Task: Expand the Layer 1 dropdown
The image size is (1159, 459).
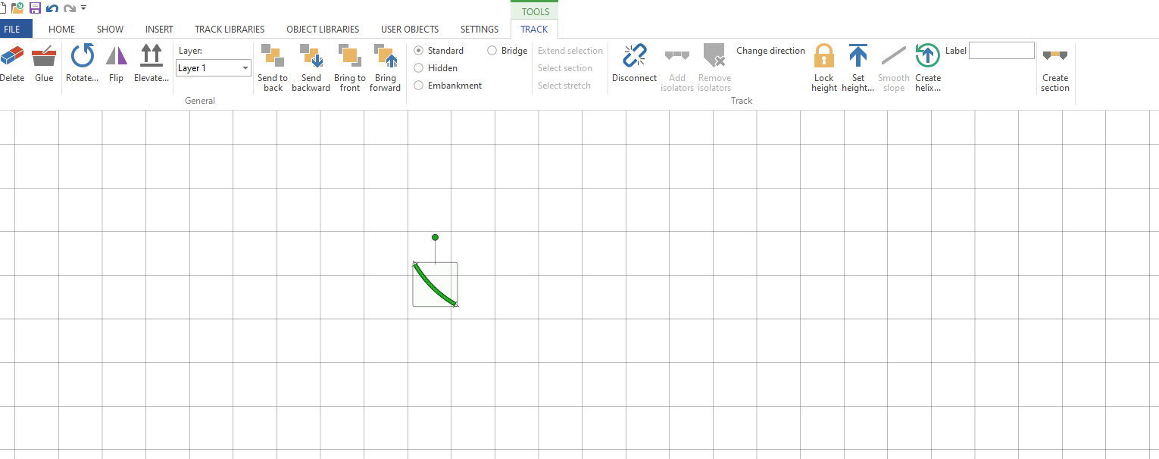Action: pyautogui.click(x=245, y=68)
